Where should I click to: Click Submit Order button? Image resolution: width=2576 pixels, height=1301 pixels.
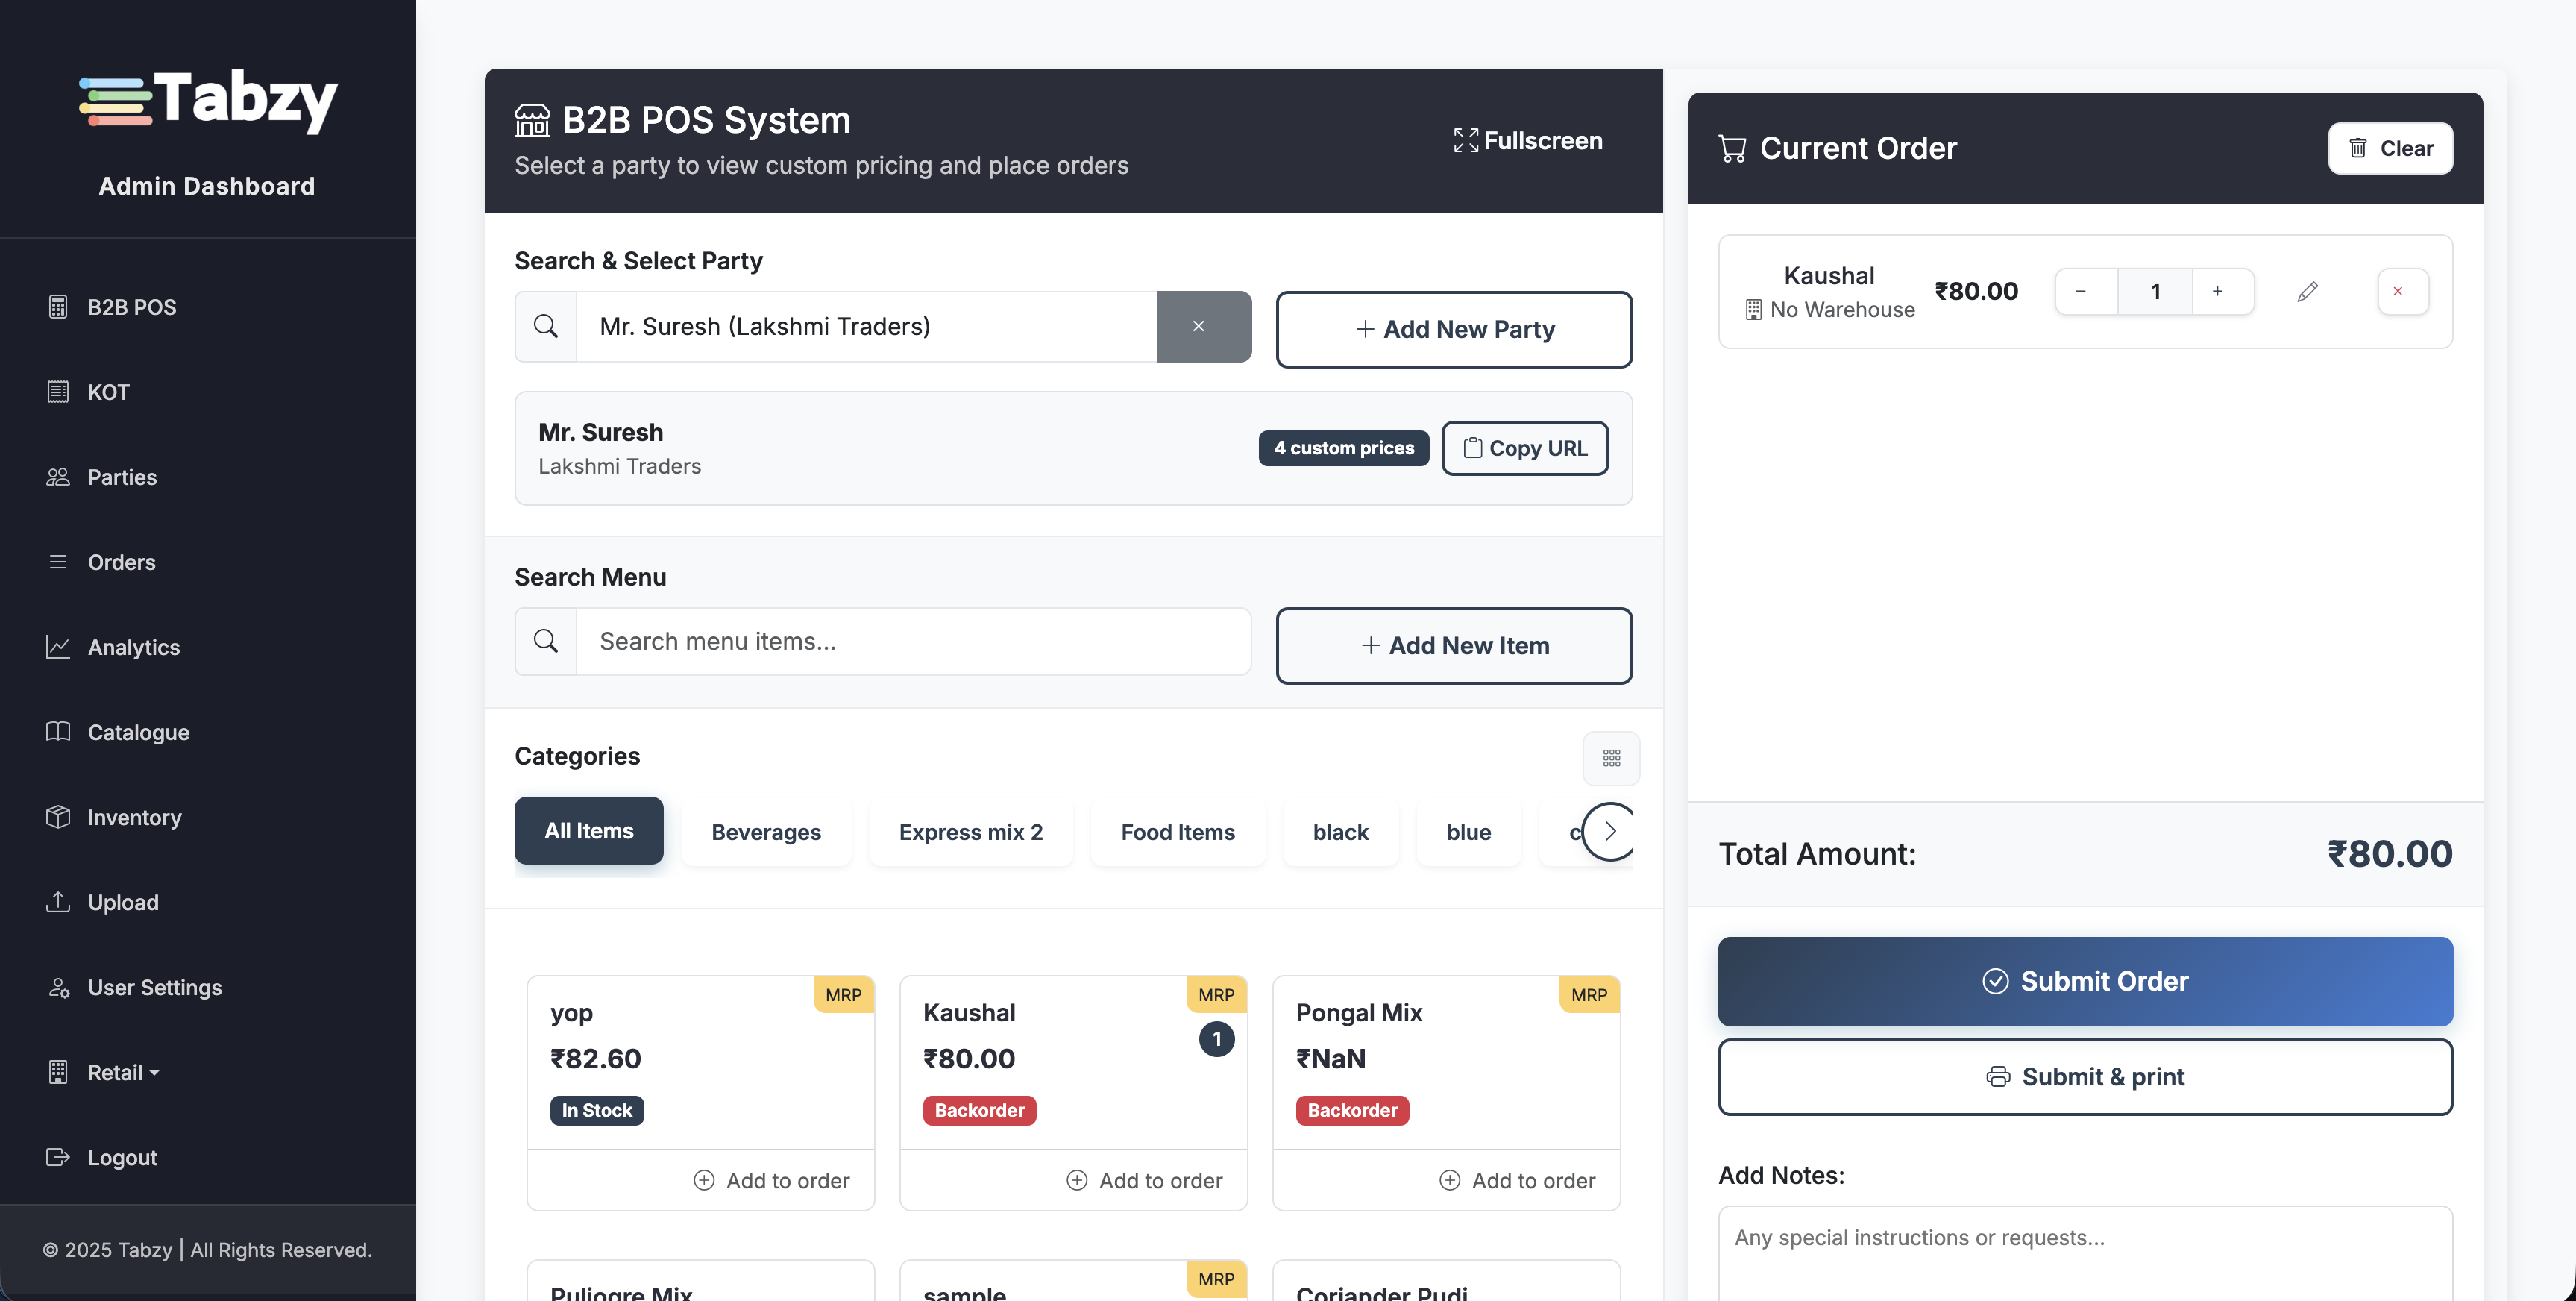(x=2085, y=981)
